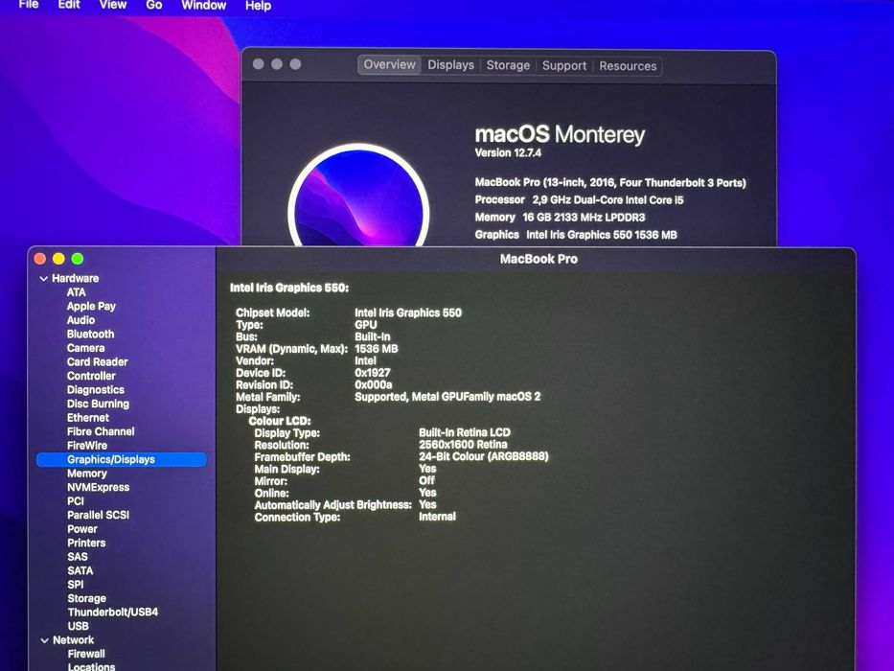Select Diagnostics in the sidebar

(95, 390)
